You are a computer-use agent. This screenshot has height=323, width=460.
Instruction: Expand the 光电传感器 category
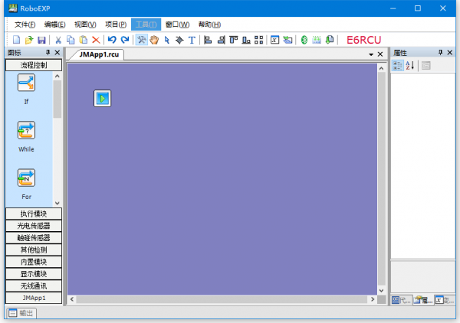tap(33, 226)
